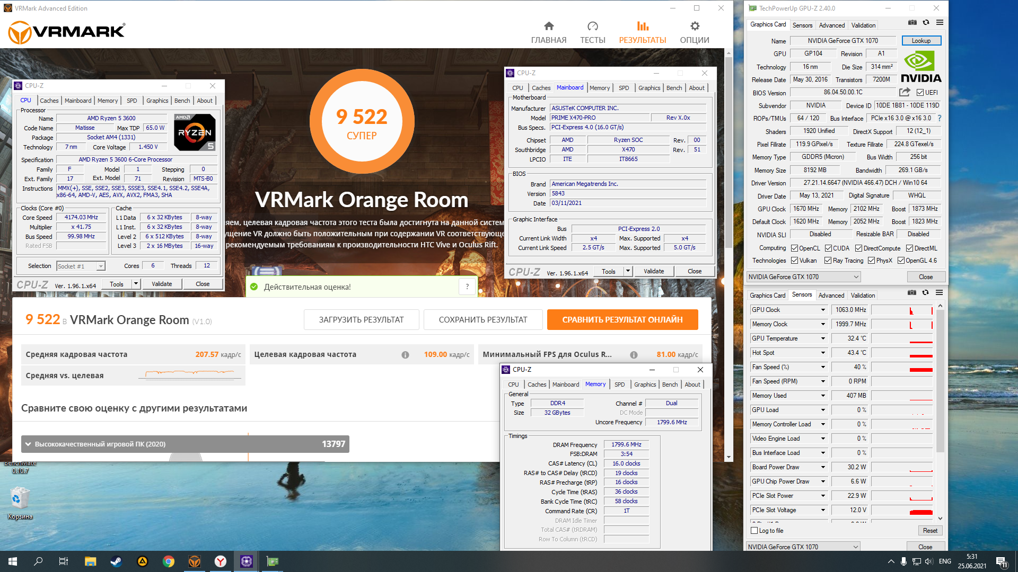Open the ТЕСТЫ gauge icon
The image size is (1018, 572).
[x=593, y=26]
